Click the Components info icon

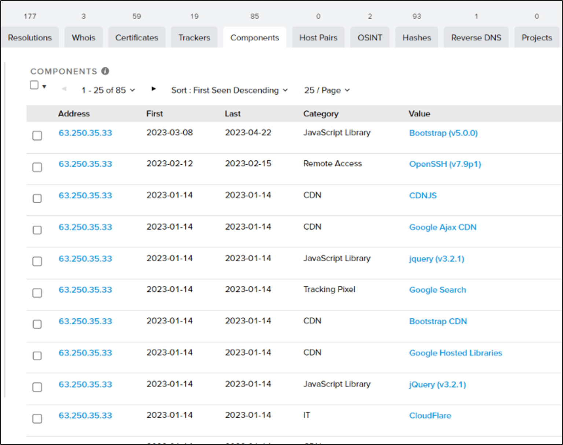[105, 71]
